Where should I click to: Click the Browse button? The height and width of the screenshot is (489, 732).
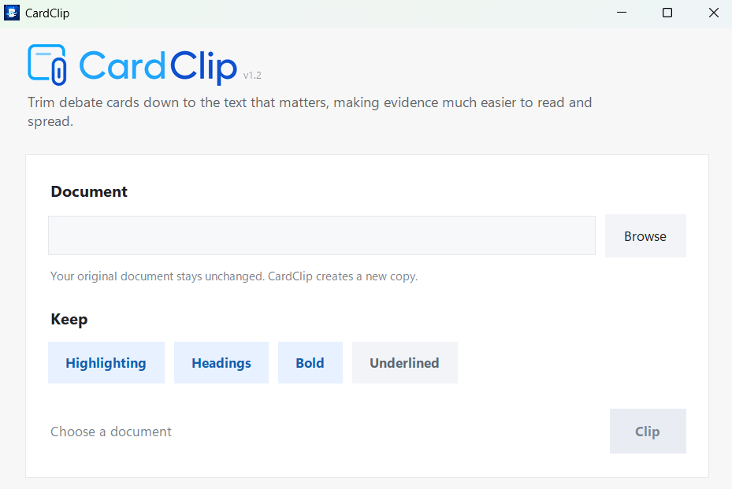pos(645,236)
